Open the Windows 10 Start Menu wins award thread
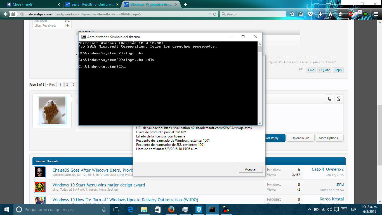 99,185
